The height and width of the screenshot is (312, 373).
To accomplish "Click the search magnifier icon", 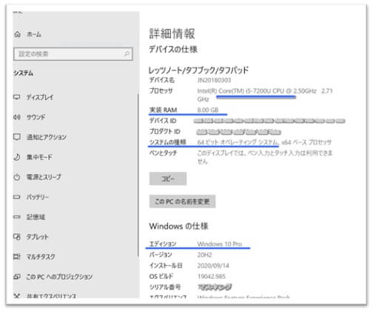I will 127,54.
